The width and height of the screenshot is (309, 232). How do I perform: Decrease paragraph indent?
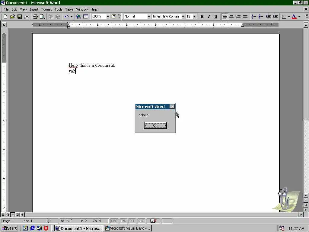(268, 17)
